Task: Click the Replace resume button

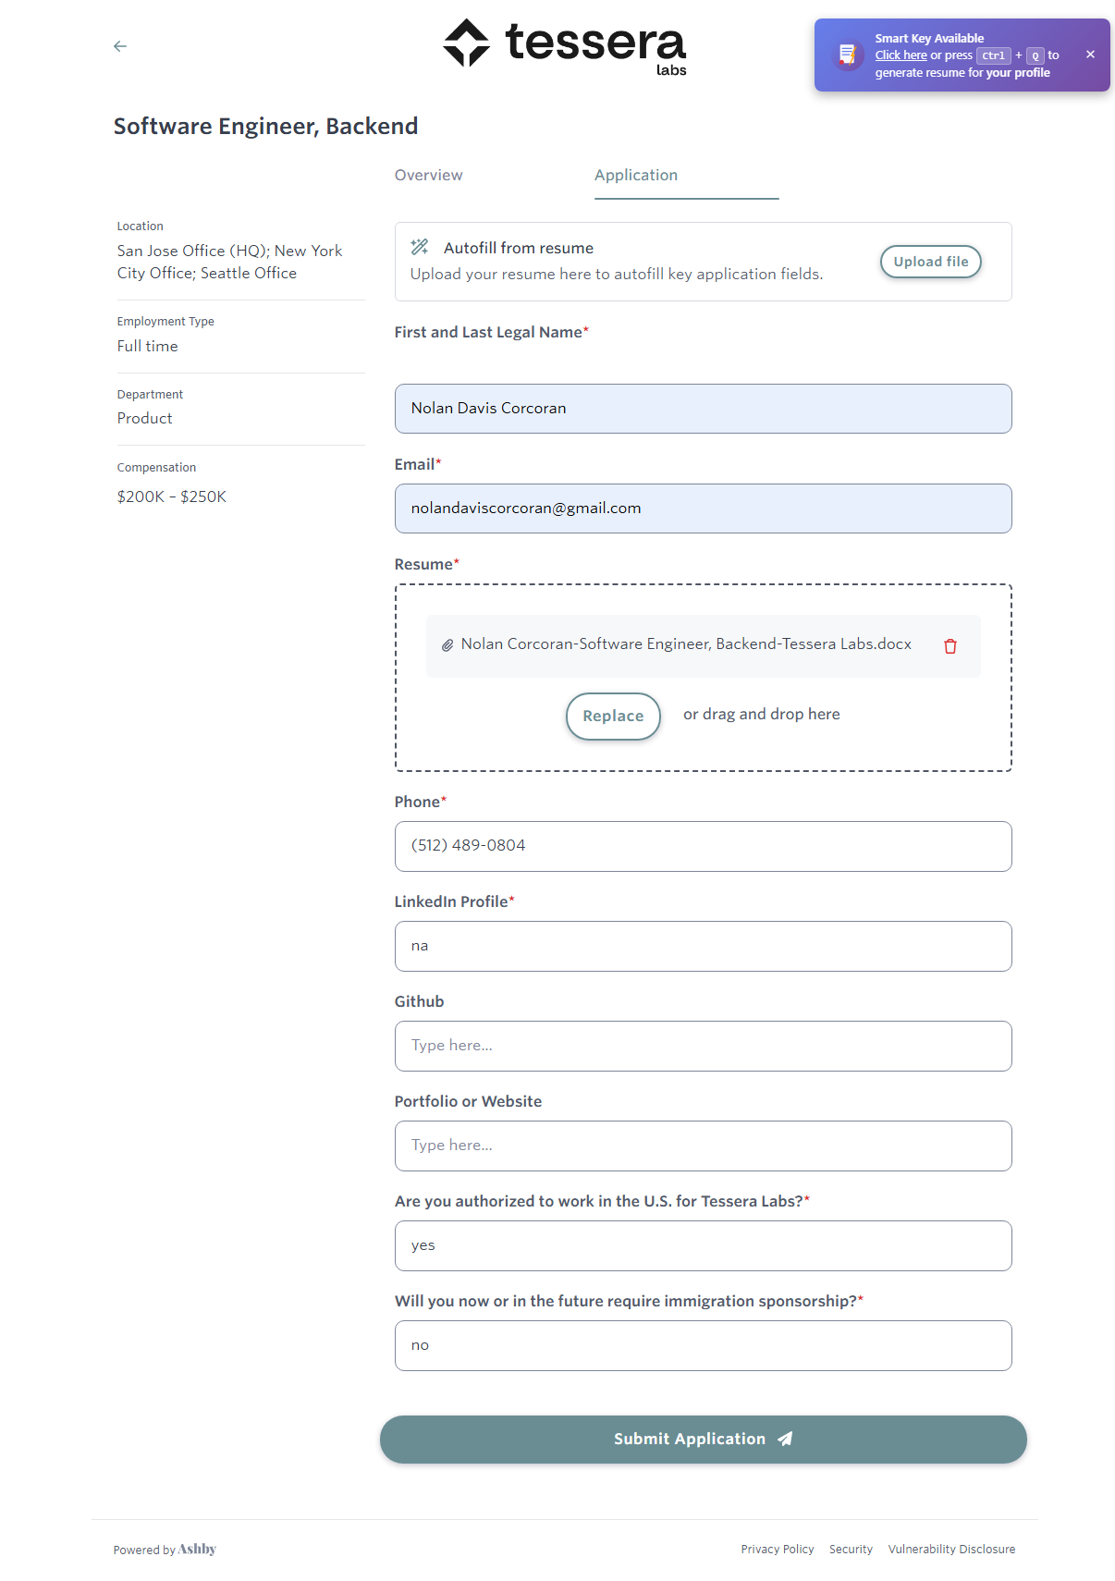Action: [x=613, y=716]
